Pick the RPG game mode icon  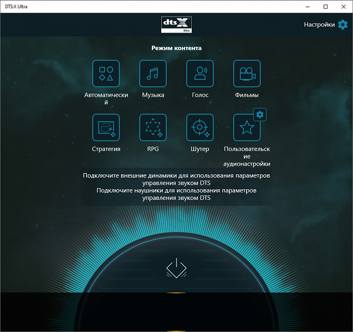[153, 127]
